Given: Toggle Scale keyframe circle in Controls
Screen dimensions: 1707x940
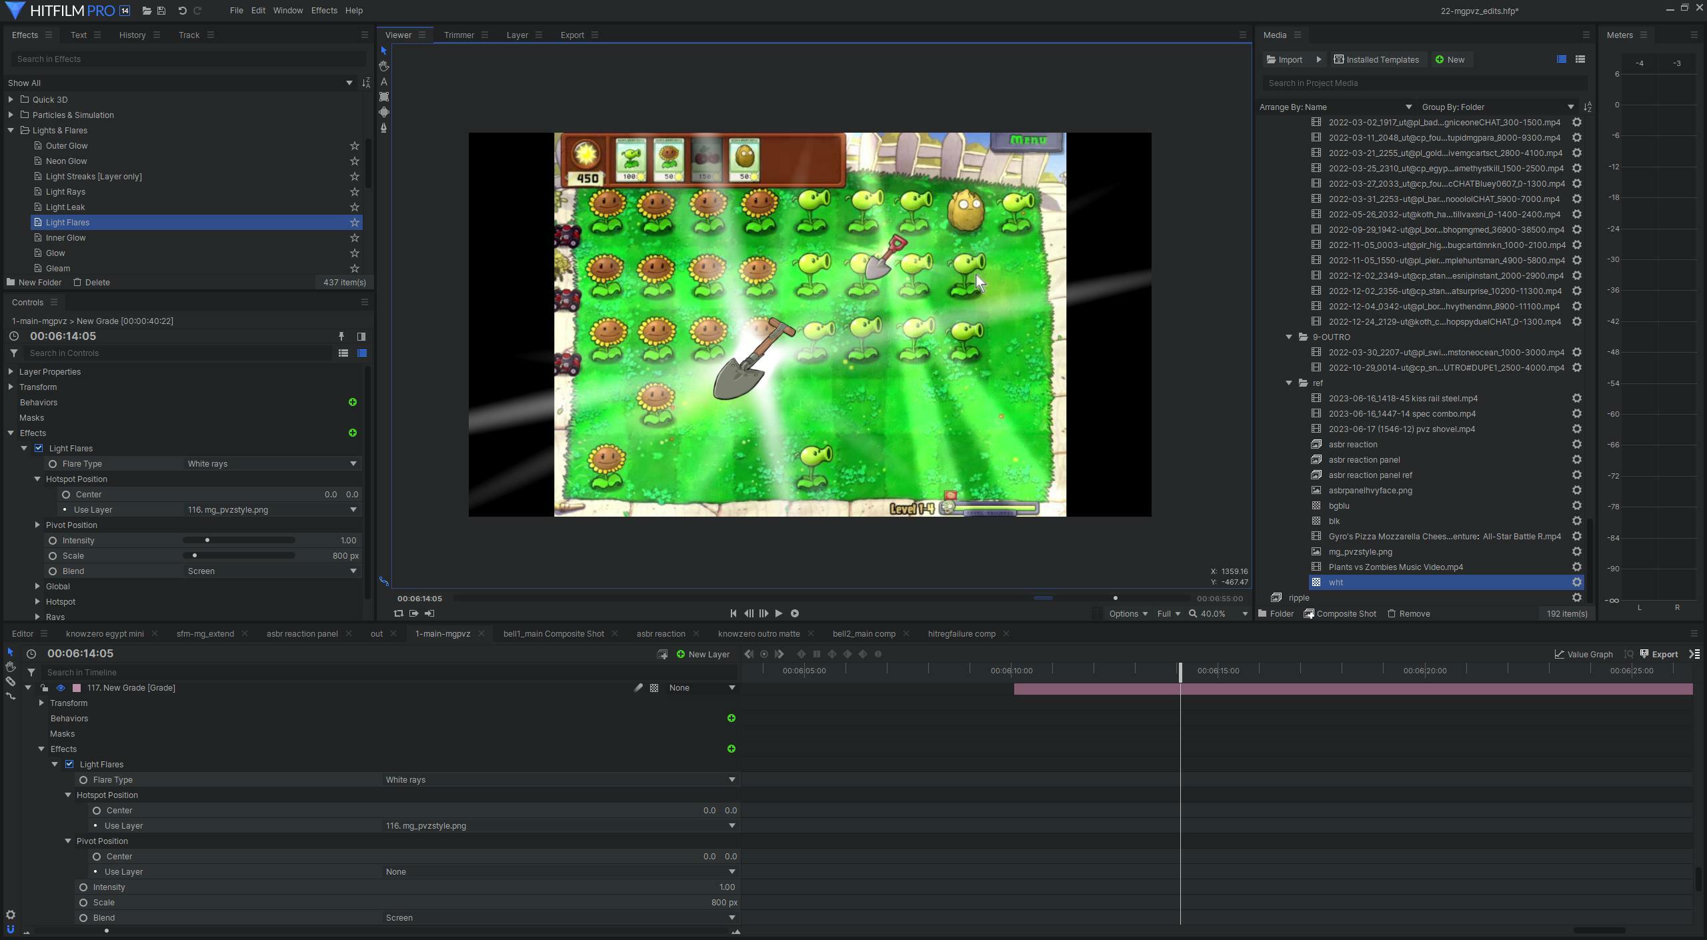Looking at the screenshot, I should point(53,556).
